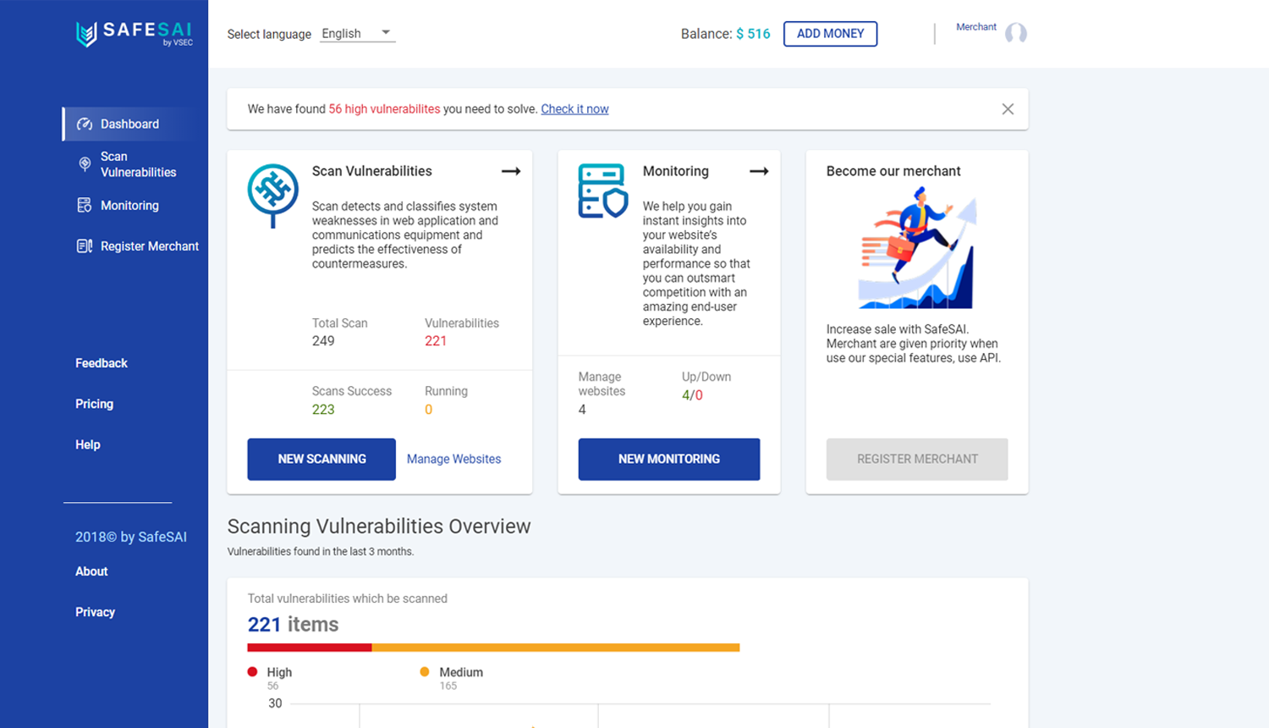Viewport: 1269px width, 728px height.
Task: Open the Manage Websites link
Action: pos(453,459)
